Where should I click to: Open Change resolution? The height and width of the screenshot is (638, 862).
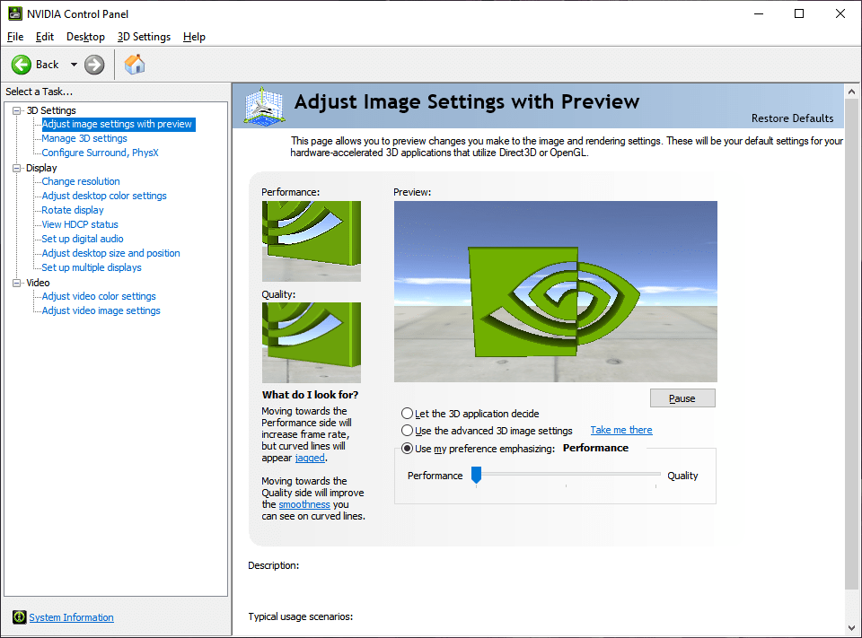[81, 181]
